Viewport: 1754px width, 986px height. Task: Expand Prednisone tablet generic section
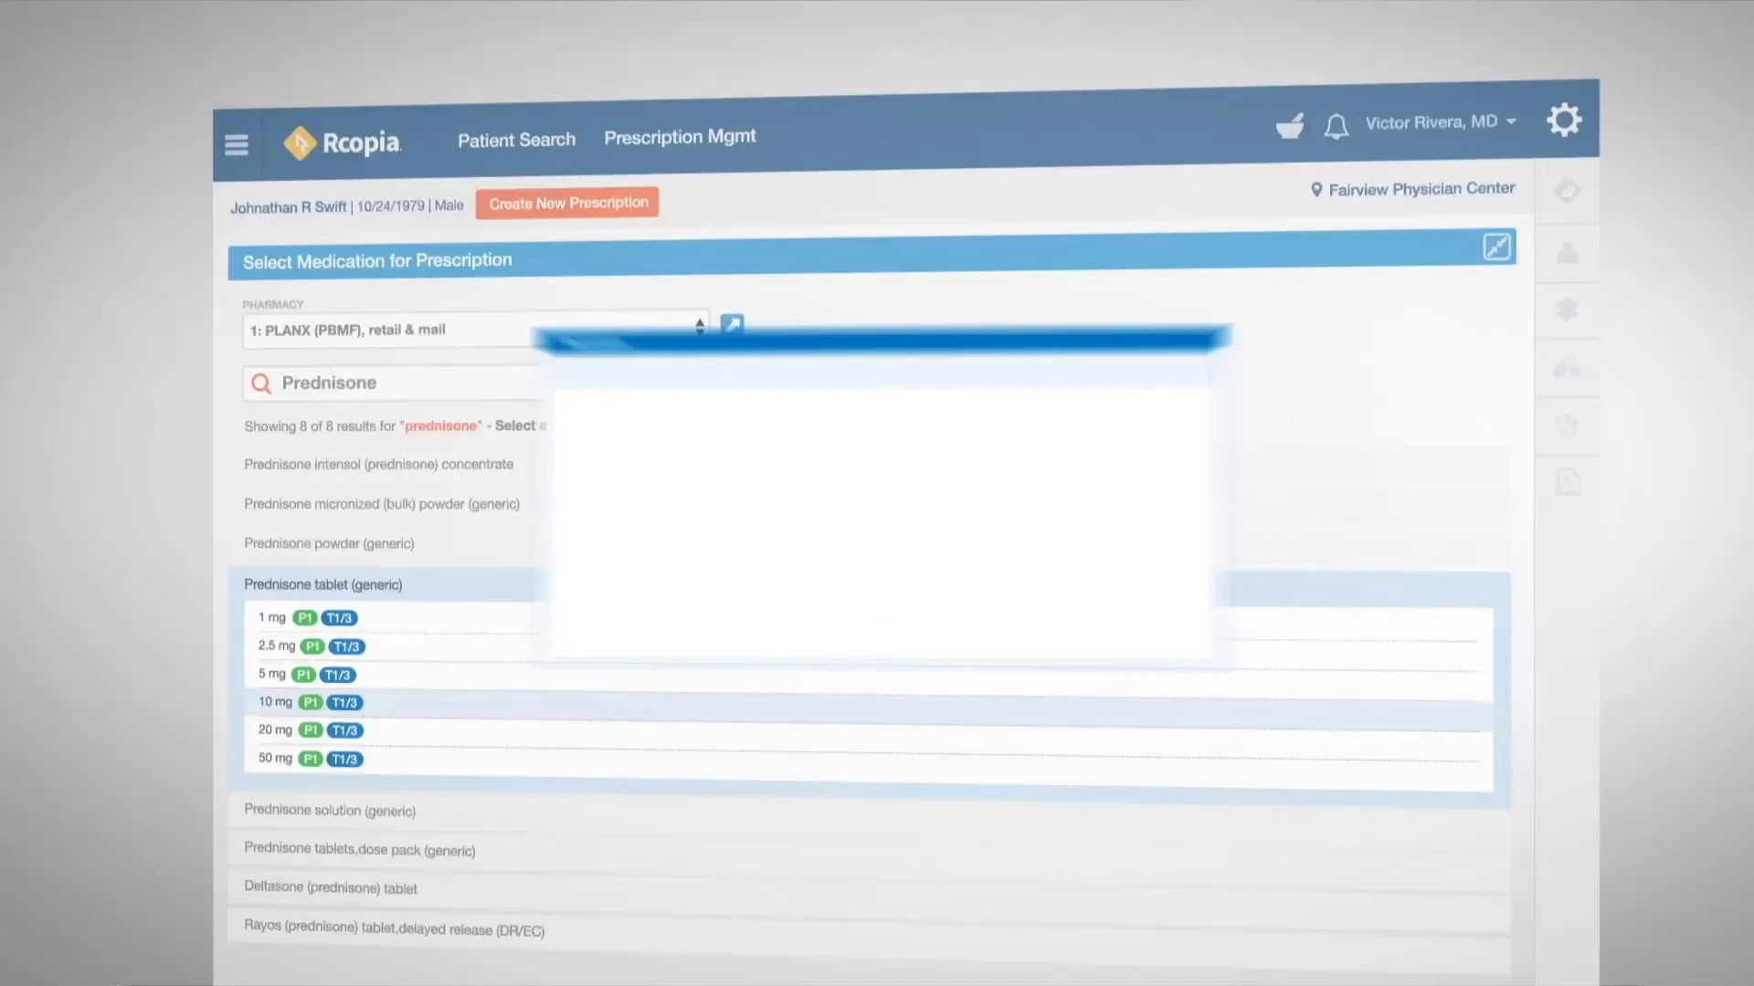[x=322, y=584]
